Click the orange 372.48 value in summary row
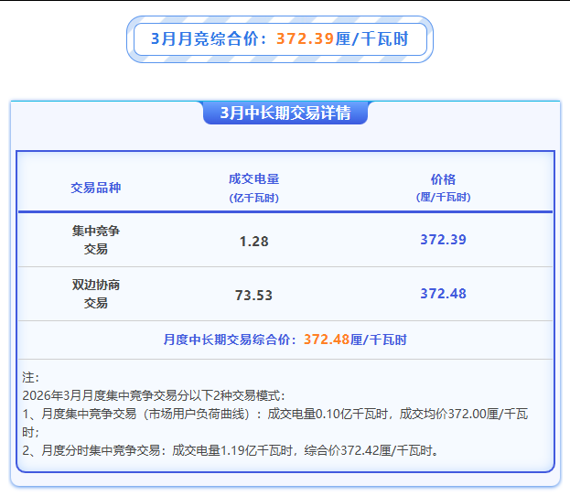Viewport: 570px width, 496px height. 327,340
